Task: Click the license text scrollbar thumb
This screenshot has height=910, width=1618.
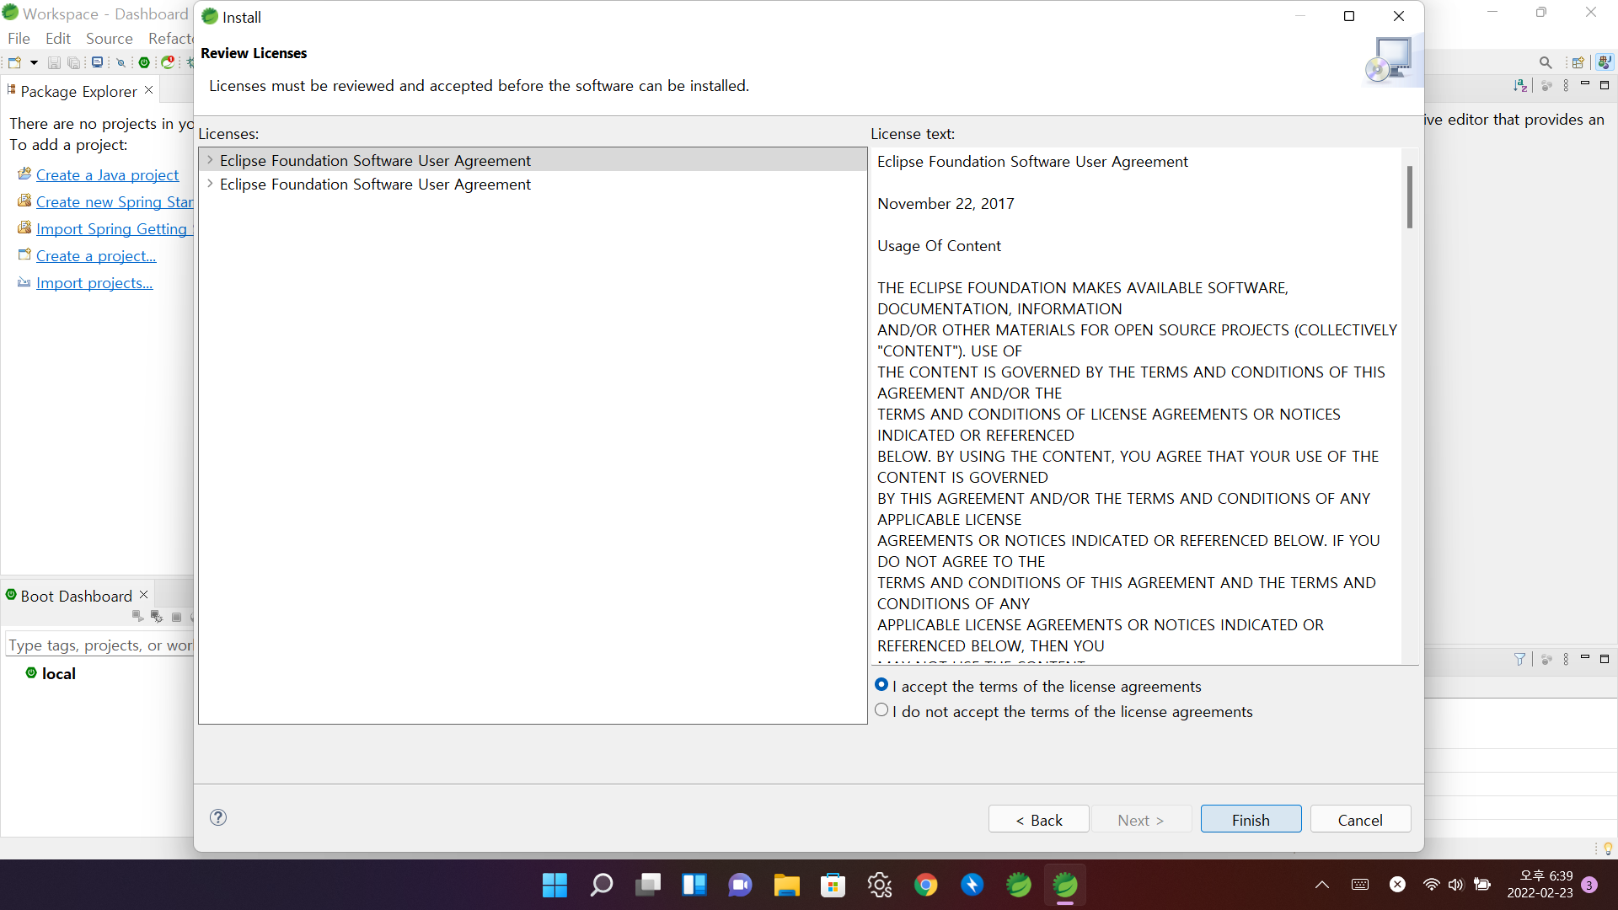Action: tap(1409, 197)
